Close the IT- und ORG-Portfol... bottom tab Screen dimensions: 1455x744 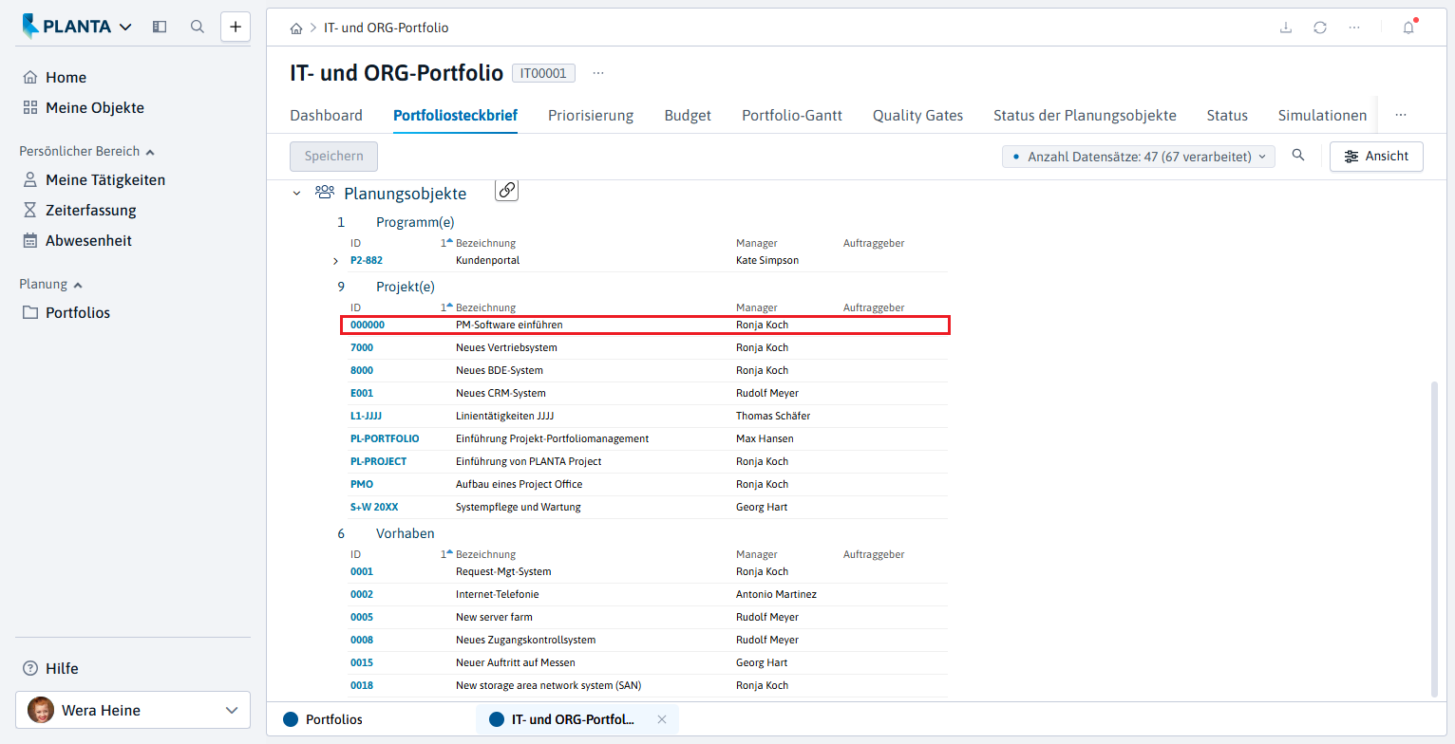[x=662, y=719]
